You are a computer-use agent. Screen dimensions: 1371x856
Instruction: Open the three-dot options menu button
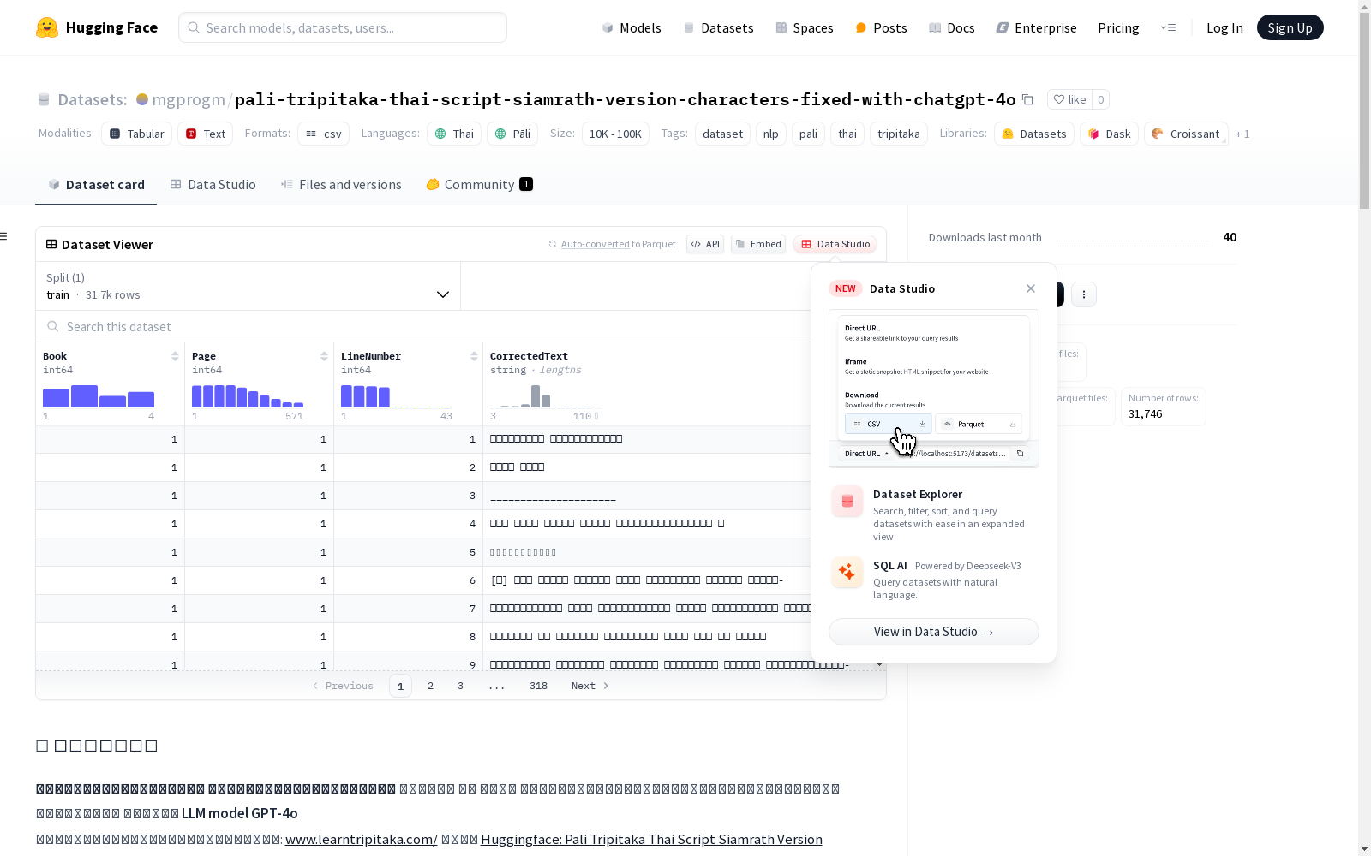coord(1084,294)
